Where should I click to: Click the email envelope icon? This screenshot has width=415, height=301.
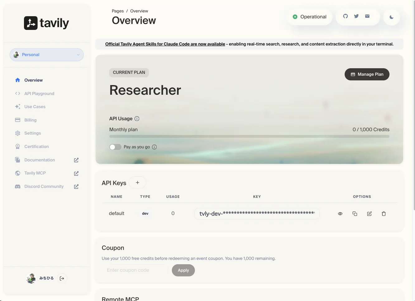click(367, 16)
